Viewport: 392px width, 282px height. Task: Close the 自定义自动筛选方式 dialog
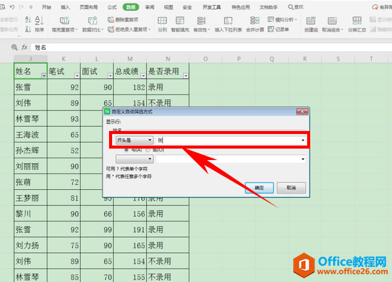[302, 112]
